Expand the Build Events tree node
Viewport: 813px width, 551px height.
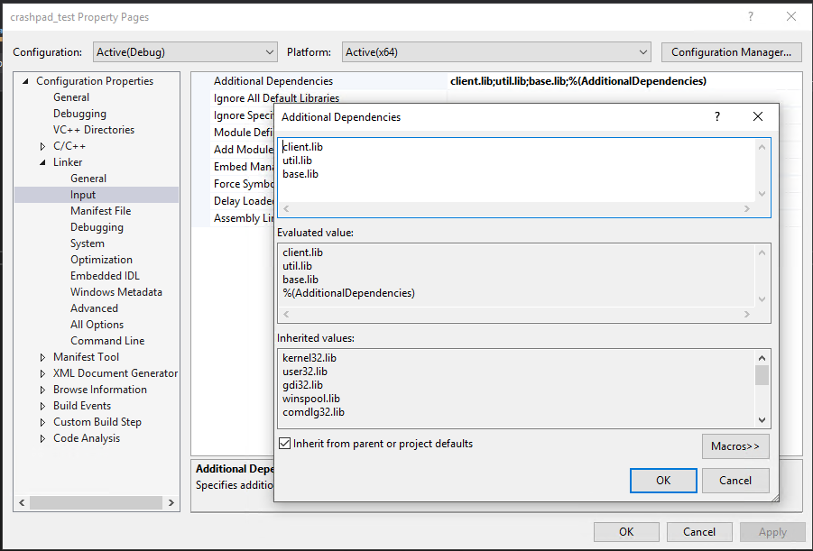pyautogui.click(x=41, y=405)
